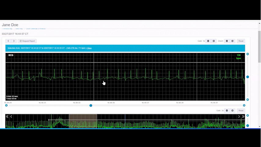The width and height of the screenshot is (261, 147).
Task: Click Request Report button
Action: coord(28,41)
